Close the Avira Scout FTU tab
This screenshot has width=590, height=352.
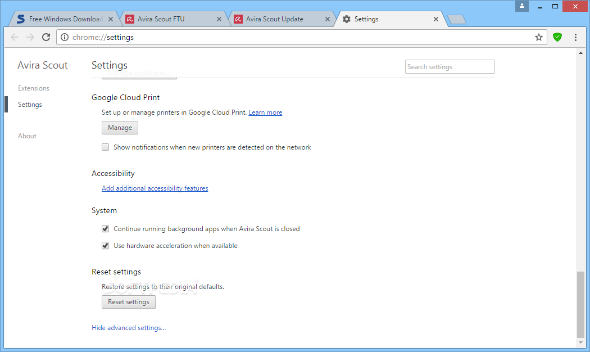coord(219,19)
